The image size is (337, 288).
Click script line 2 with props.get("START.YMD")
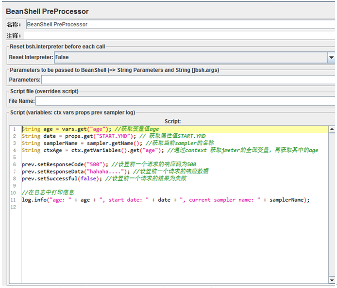coord(114,136)
